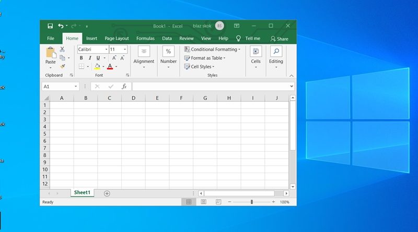Screen dimensions: 418x232
Task: Switch to the Data tab
Action: point(167,38)
